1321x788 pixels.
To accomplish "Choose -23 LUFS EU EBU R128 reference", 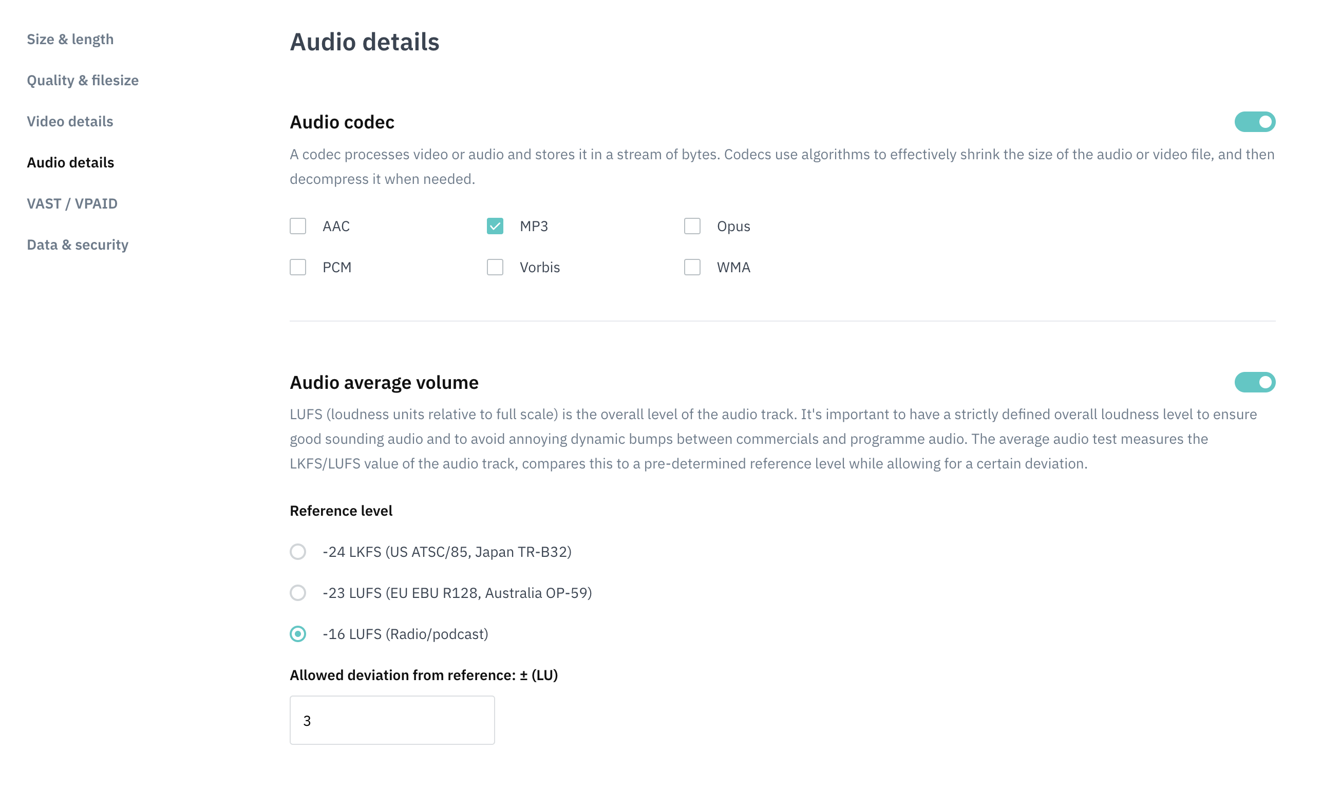I will (298, 593).
